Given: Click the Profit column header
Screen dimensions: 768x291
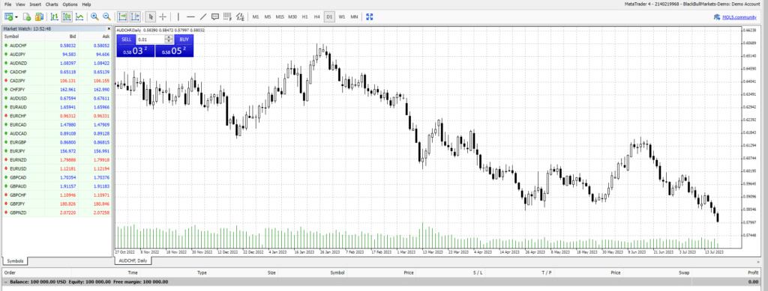Looking at the screenshot, I should 753,272.
